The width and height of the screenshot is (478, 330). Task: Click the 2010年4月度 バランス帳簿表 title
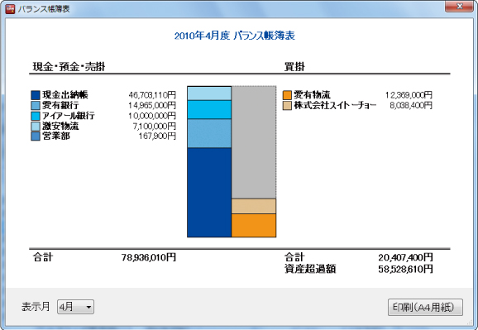[234, 36]
